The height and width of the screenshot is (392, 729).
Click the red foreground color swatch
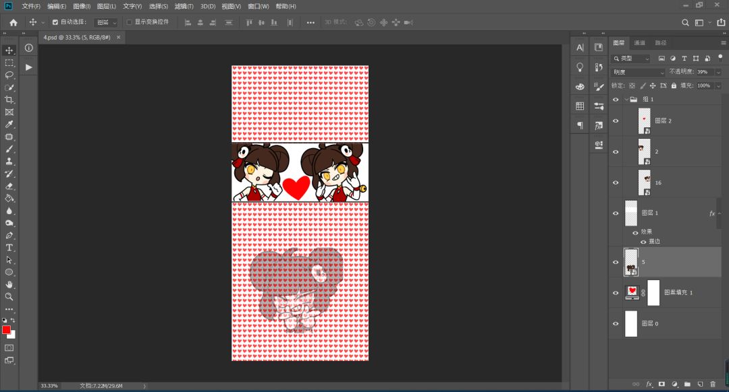(x=6, y=329)
